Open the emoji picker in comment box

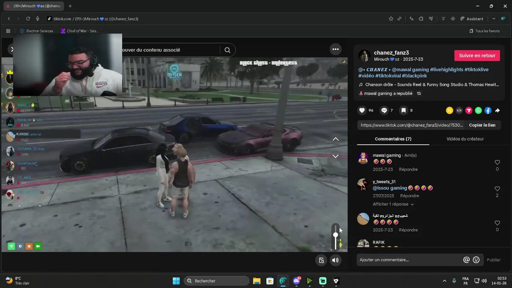[x=476, y=260]
